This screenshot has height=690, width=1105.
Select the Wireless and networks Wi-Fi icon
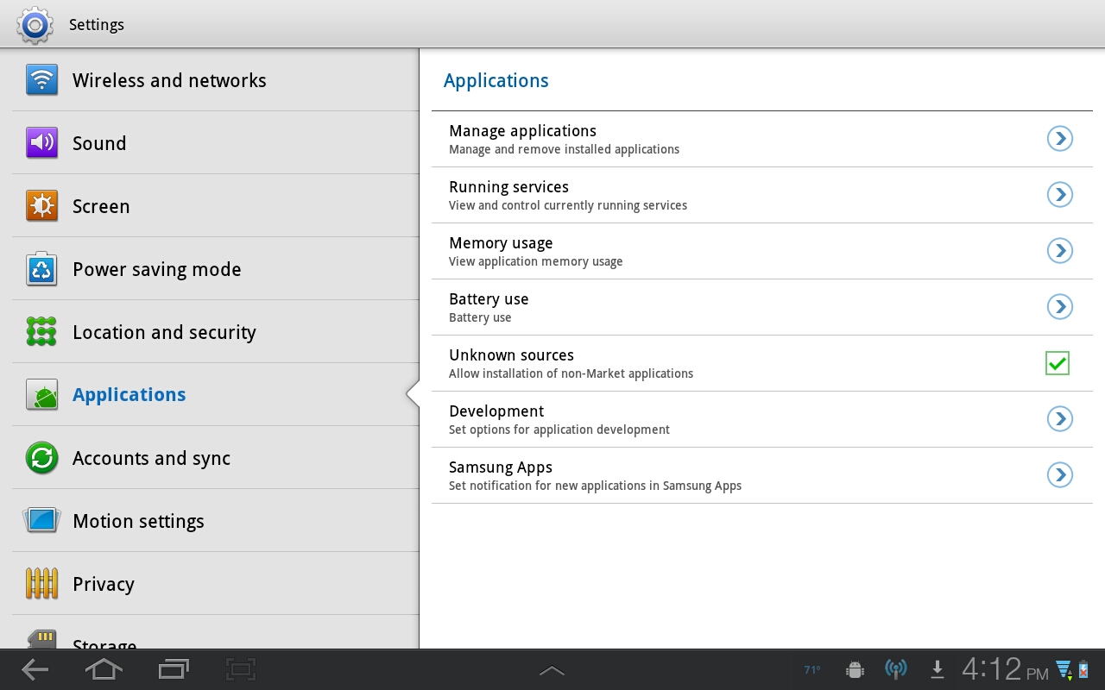[41, 80]
